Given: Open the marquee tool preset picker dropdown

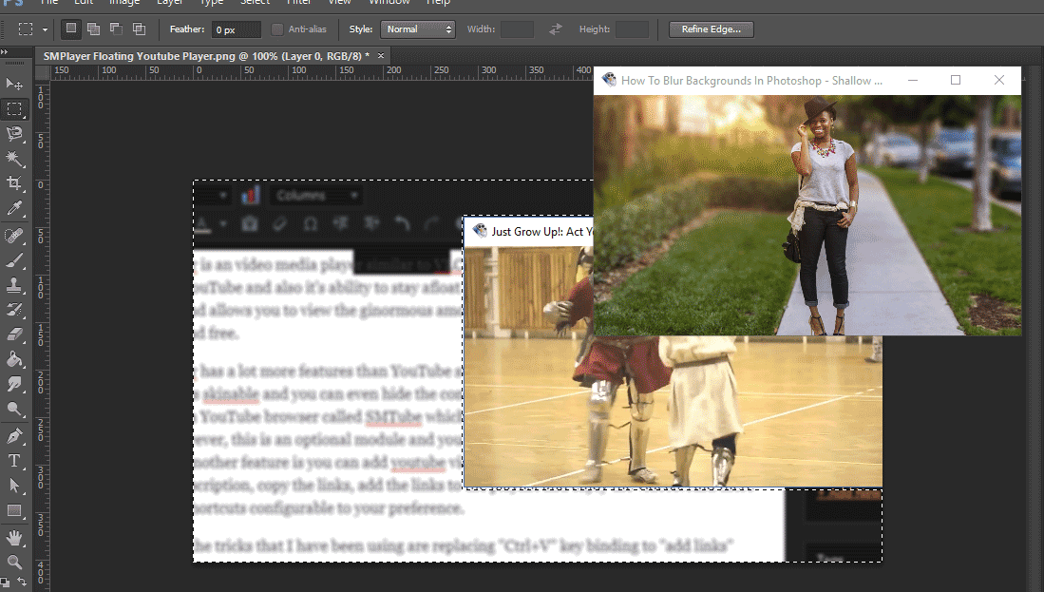Looking at the screenshot, I should (x=44, y=29).
